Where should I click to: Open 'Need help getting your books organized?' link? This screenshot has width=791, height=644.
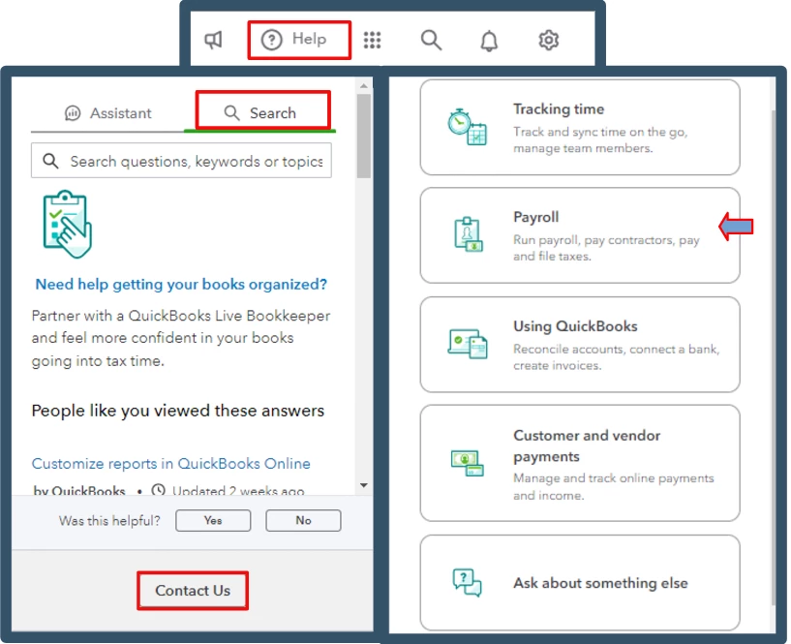click(181, 284)
